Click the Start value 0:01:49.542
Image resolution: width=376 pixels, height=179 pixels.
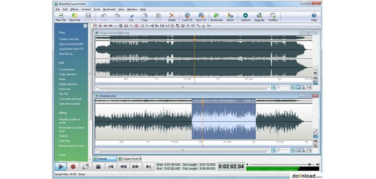click(x=172, y=164)
